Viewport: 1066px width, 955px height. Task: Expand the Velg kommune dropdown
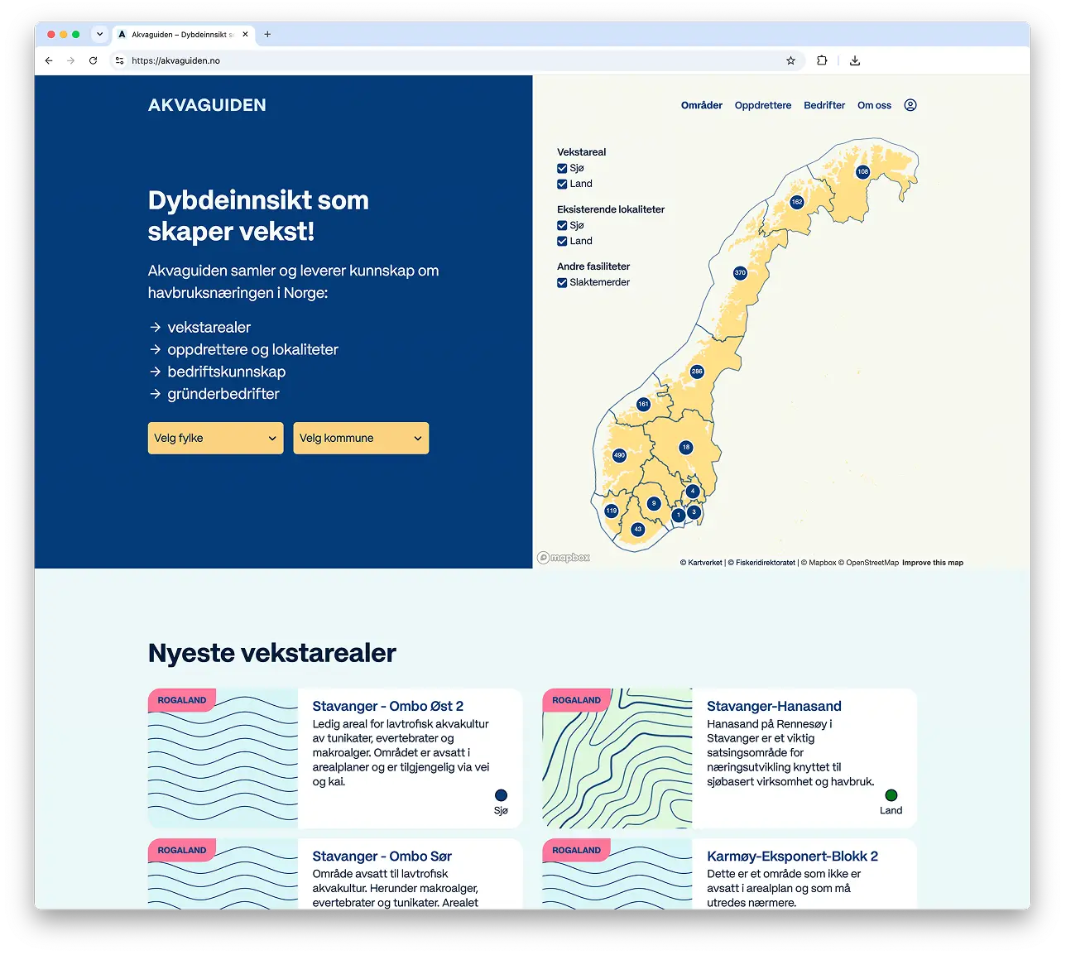click(361, 438)
